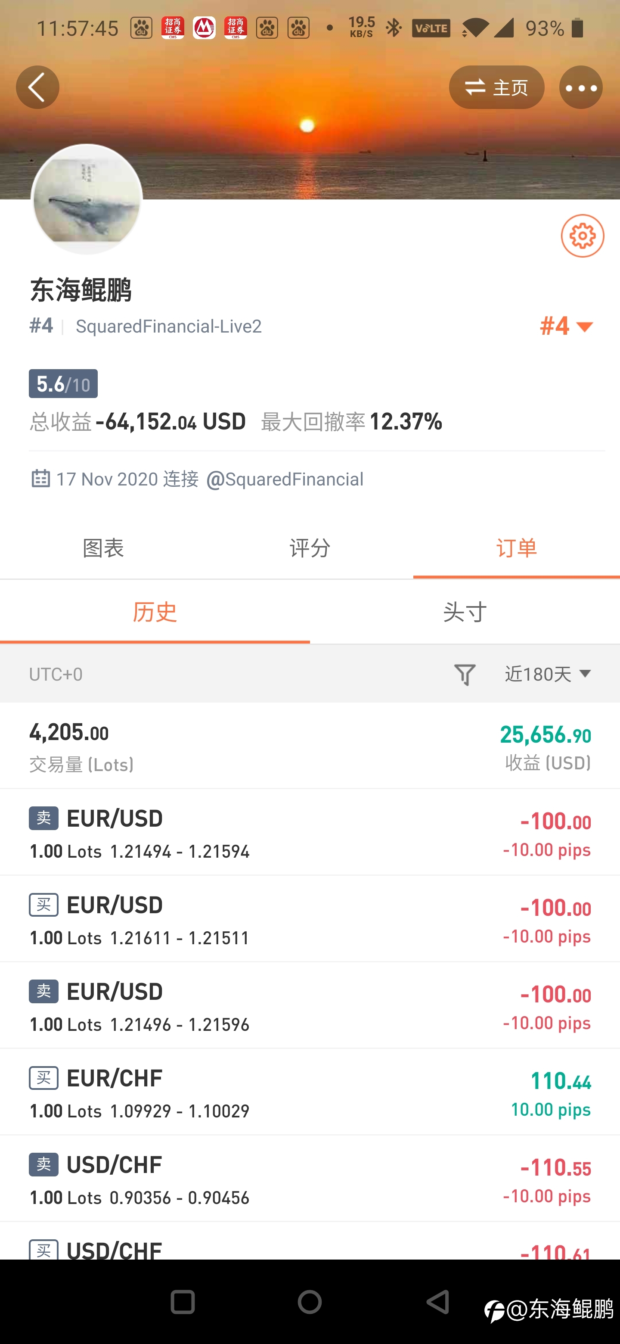Image resolution: width=620 pixels, height=1344 pixels.
Task: Tap the Android home circle button
Action: click(310, 1302)
